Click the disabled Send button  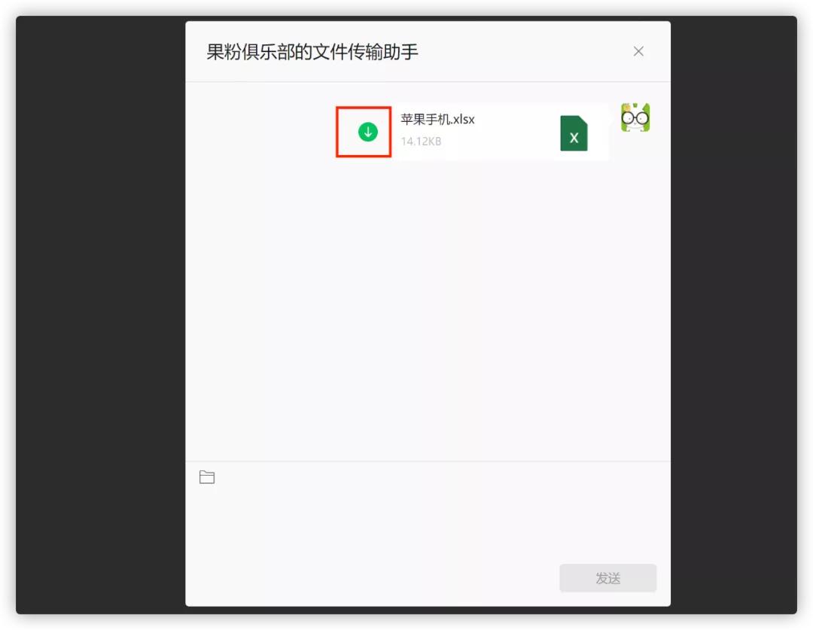point(607,578)
